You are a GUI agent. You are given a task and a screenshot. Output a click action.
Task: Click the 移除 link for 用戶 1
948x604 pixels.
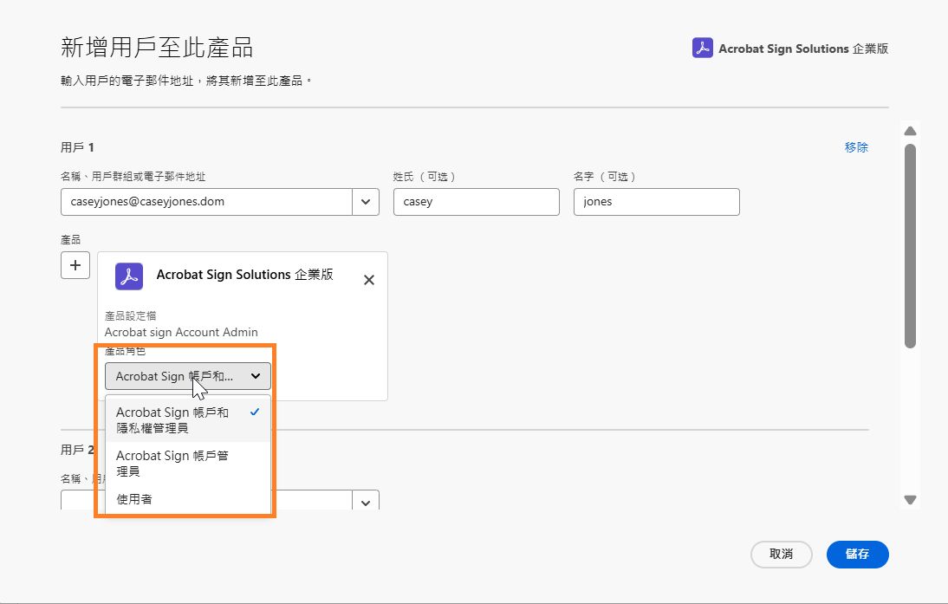pyautogui.click(x=855, y=146)
